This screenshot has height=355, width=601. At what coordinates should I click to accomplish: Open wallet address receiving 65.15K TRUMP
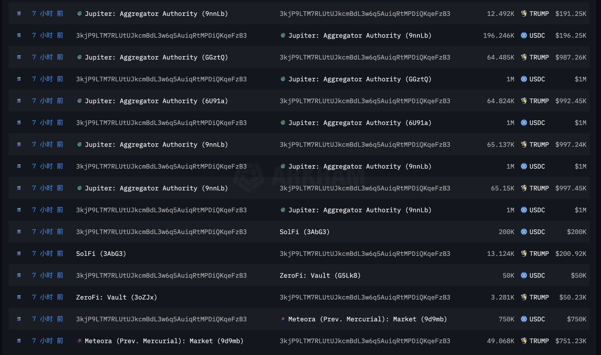[365, 188]
